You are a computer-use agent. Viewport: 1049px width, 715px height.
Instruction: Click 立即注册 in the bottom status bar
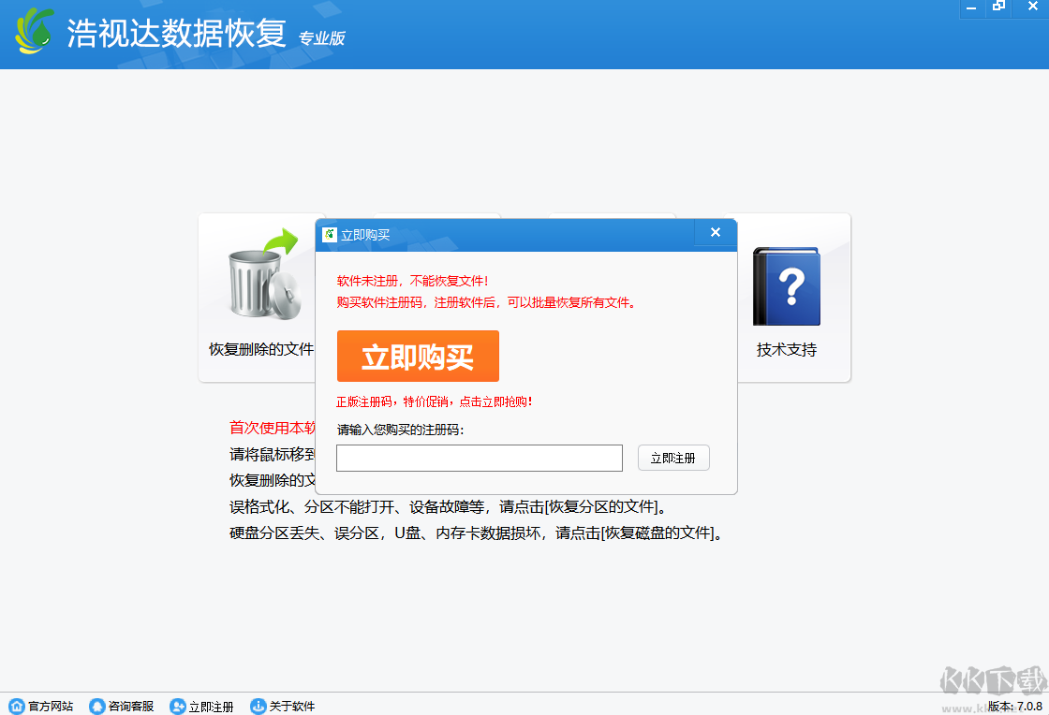211,707
